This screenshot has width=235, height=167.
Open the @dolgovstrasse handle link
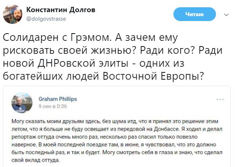[x=46, y=19]
